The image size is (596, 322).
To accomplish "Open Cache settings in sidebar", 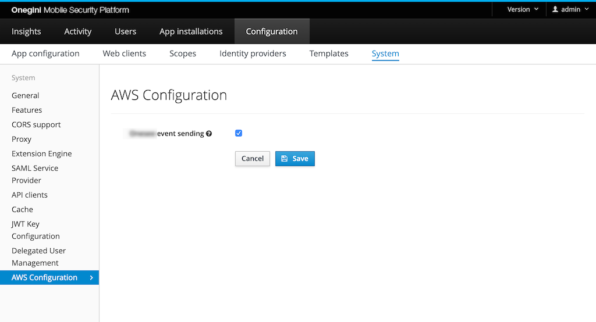I will tap(23, 210).
